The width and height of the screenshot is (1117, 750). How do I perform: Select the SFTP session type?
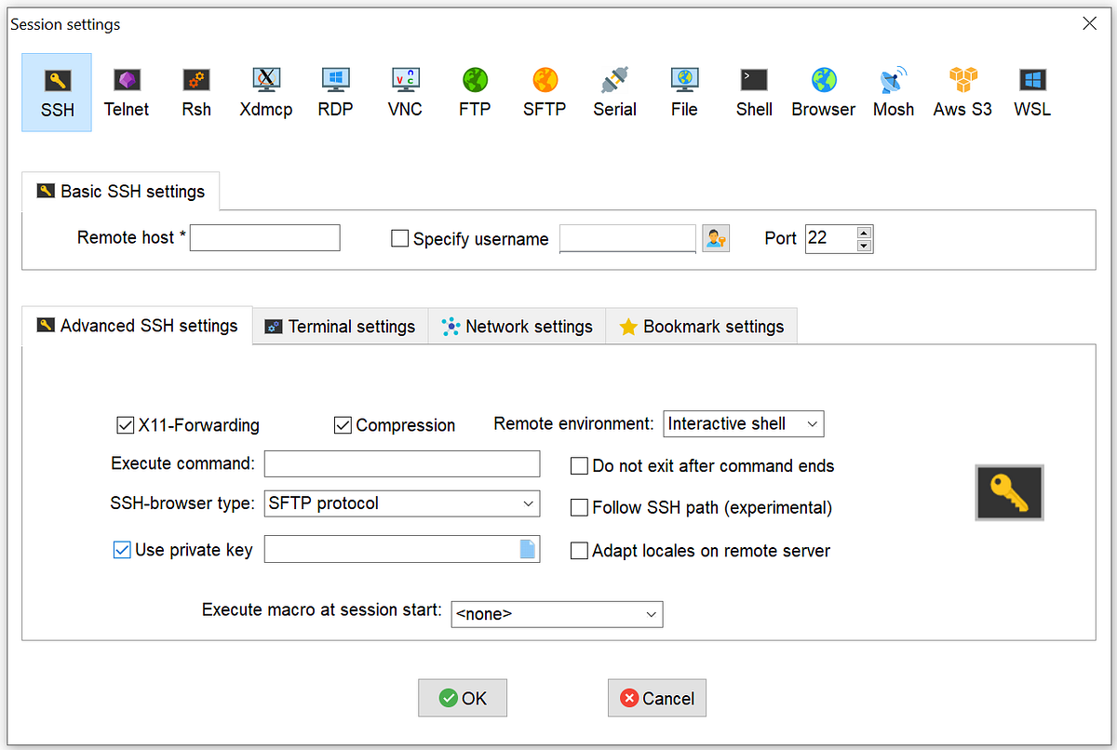point(545,90)
